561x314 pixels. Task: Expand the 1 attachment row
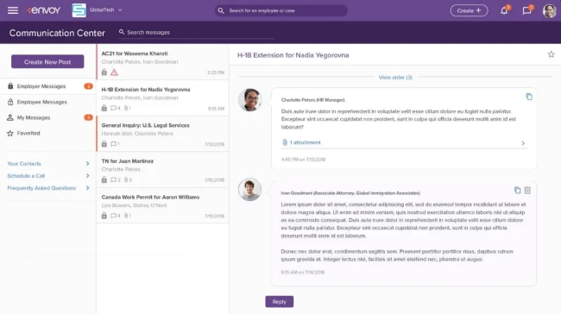(x=404, y=142)
